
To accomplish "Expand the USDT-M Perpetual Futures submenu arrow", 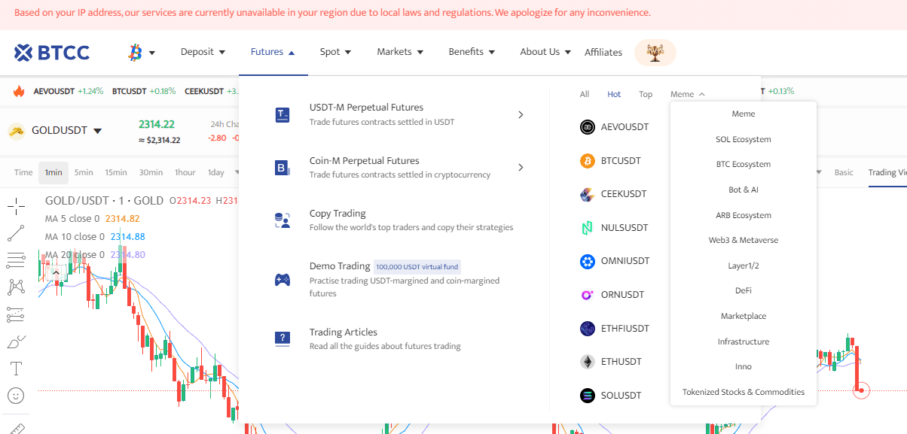I will pyautogui.click(x=521, y=114).
